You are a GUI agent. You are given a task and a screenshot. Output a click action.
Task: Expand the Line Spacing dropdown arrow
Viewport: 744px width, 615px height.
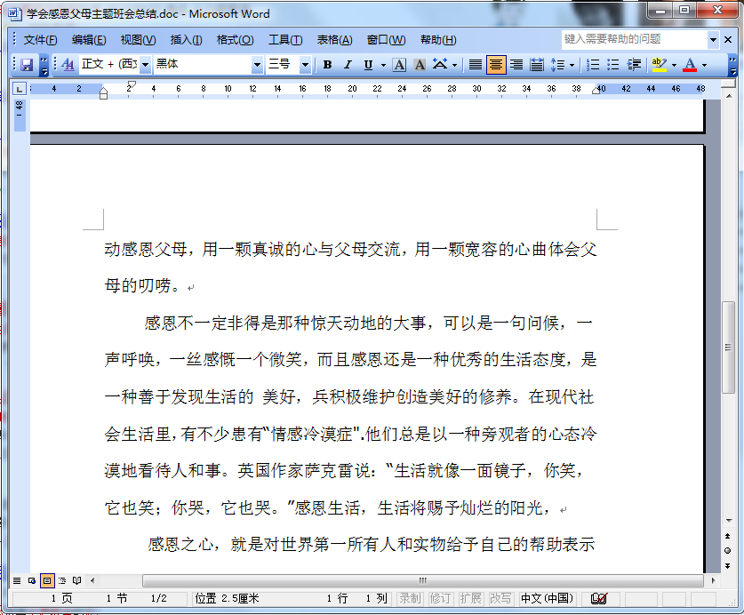[x=572, y=65]
